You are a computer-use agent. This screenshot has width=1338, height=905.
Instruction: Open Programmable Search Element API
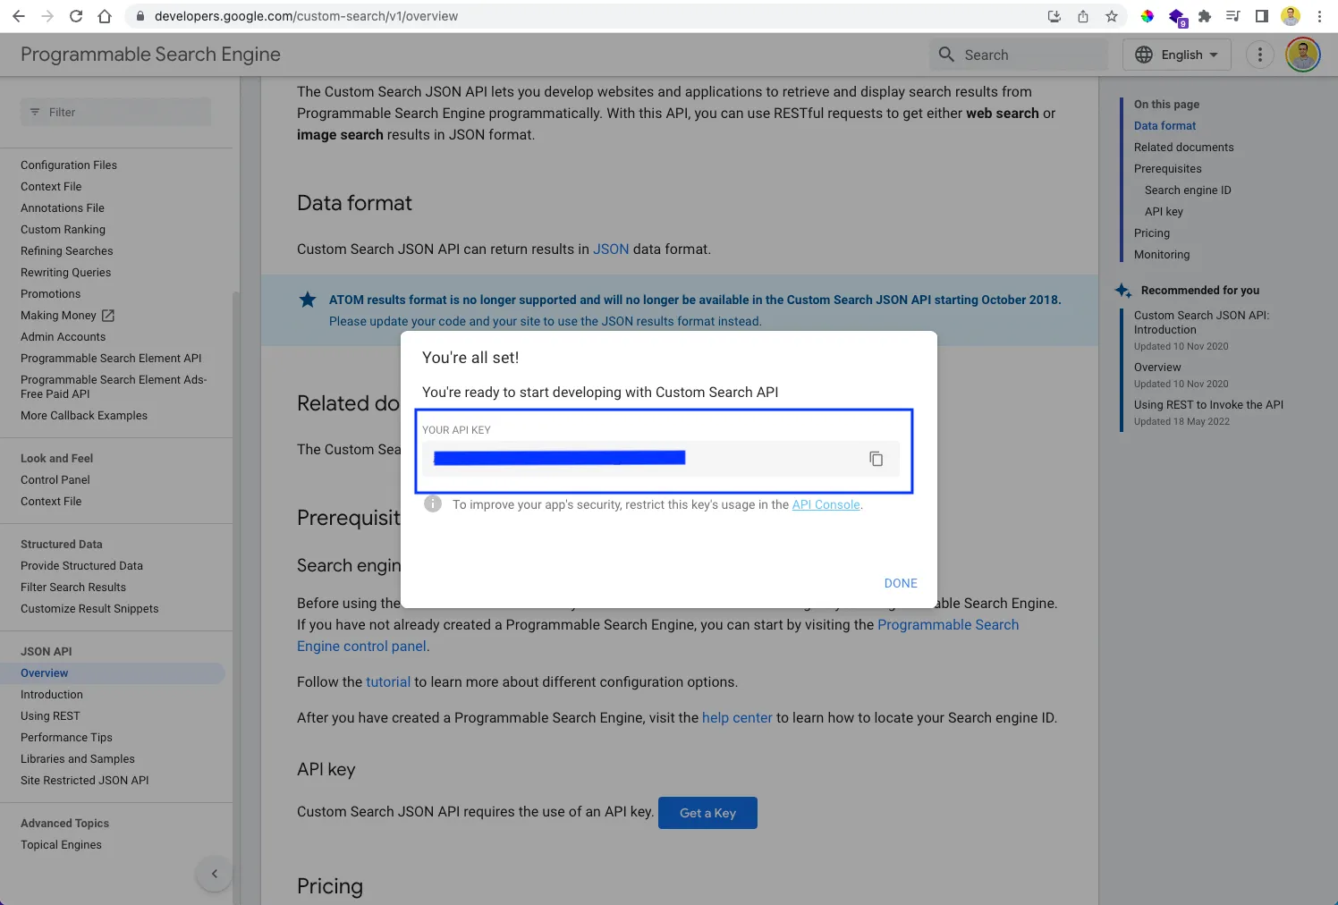pyautogui.click(x=111, y=359)
